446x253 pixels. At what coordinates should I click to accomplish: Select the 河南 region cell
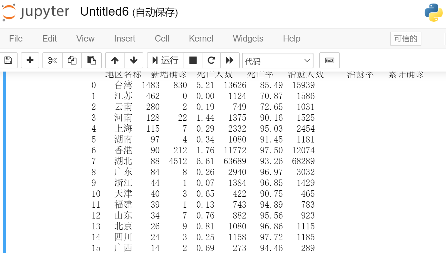click(x=123, y=118)
